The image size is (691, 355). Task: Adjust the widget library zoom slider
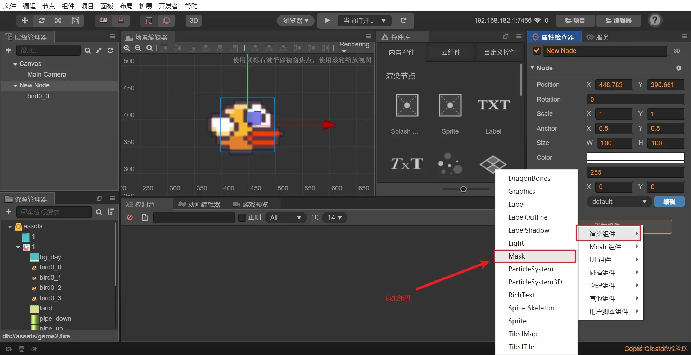[464, 189]
